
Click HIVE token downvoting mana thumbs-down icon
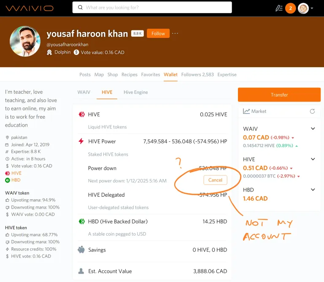click(x=7, y=242)
